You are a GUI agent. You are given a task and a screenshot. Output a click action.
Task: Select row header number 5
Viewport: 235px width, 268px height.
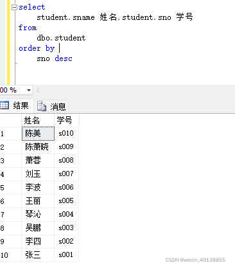[x=11, y=188]
